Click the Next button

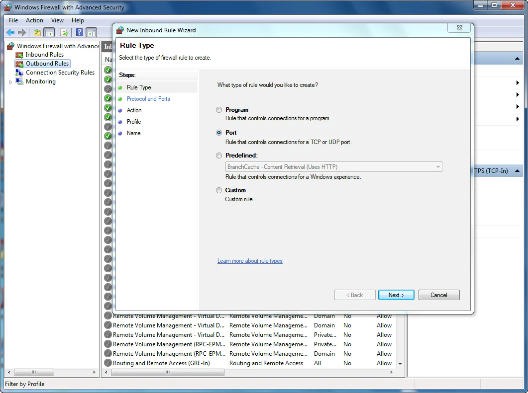[396, 295]
